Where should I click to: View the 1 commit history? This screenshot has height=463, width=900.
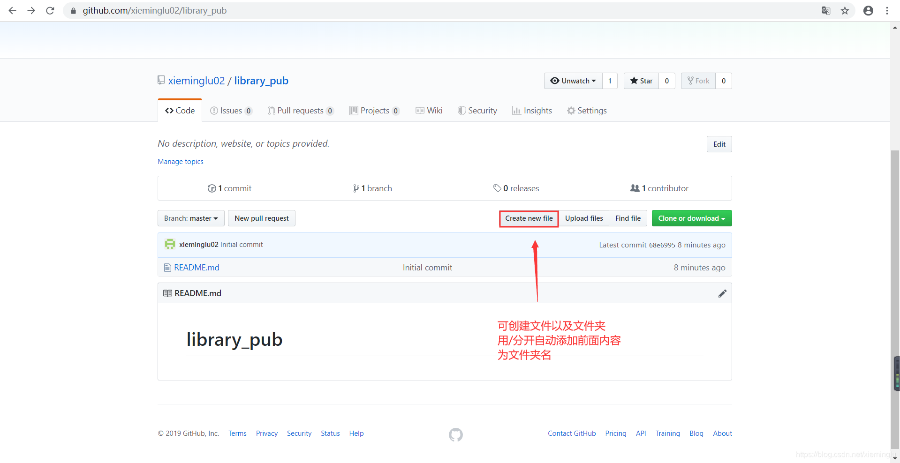pos(229,188)
